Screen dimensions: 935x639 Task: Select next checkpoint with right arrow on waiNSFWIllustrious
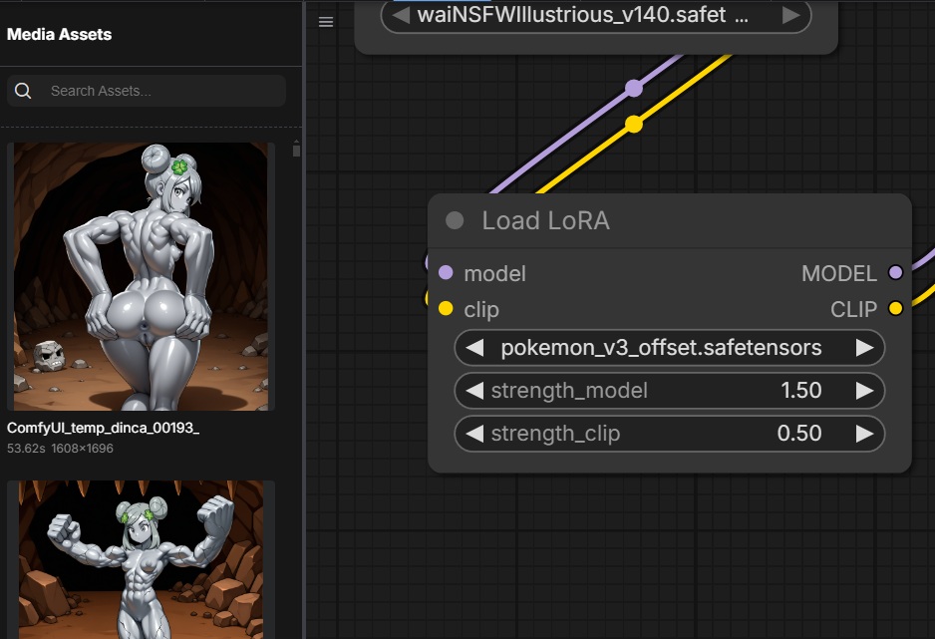pyautogui.click(x=790, y=15)
